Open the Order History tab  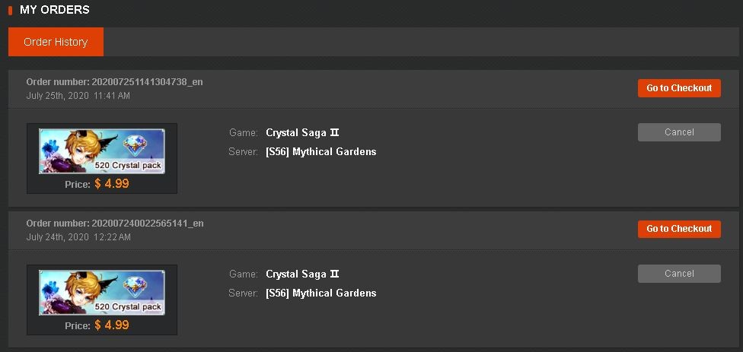(x=56, y=42)
